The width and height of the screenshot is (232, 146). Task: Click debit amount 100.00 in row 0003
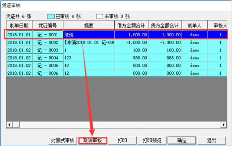click(131, 50)
